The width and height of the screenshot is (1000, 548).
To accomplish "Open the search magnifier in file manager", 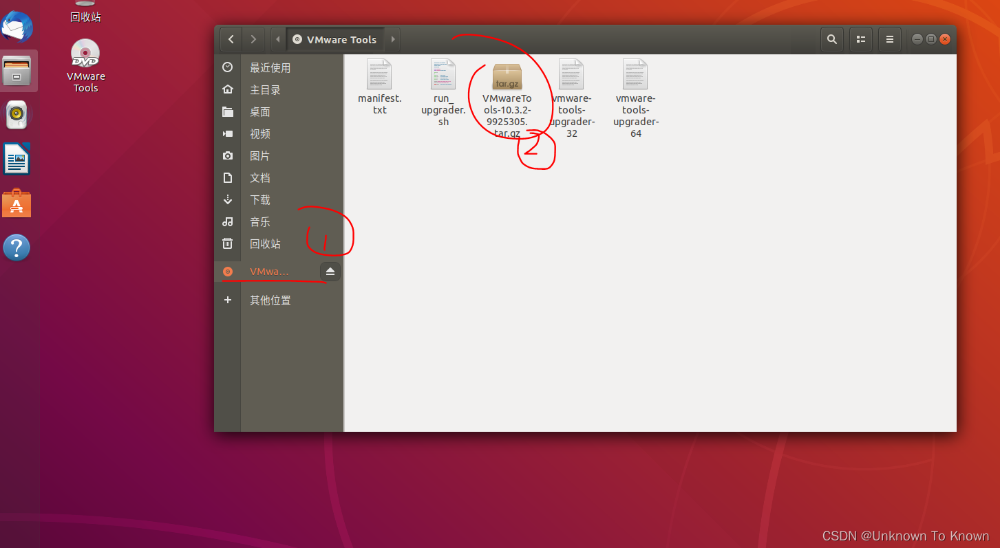I will 832,39.
